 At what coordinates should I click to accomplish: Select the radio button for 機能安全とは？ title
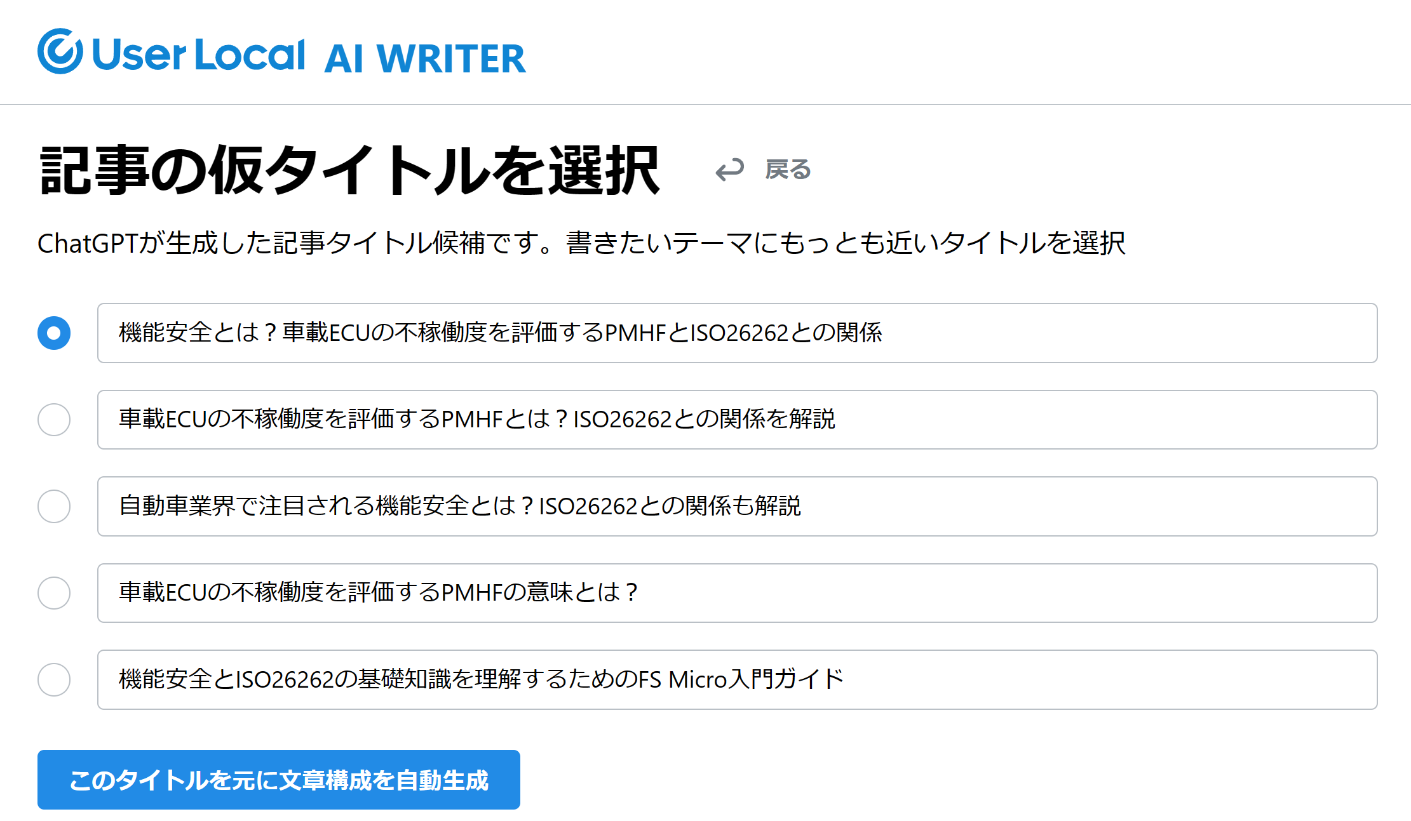[x=54, y=333]
